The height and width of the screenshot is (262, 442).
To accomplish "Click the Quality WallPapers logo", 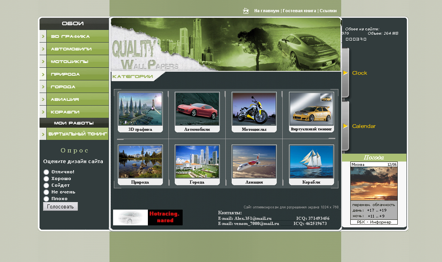I will tap(145, 54).
